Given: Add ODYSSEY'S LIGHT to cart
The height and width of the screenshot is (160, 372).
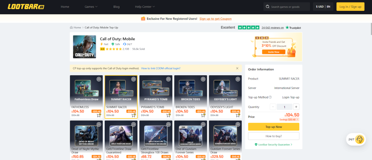Looking at the screenshot, I should point(238,115).
